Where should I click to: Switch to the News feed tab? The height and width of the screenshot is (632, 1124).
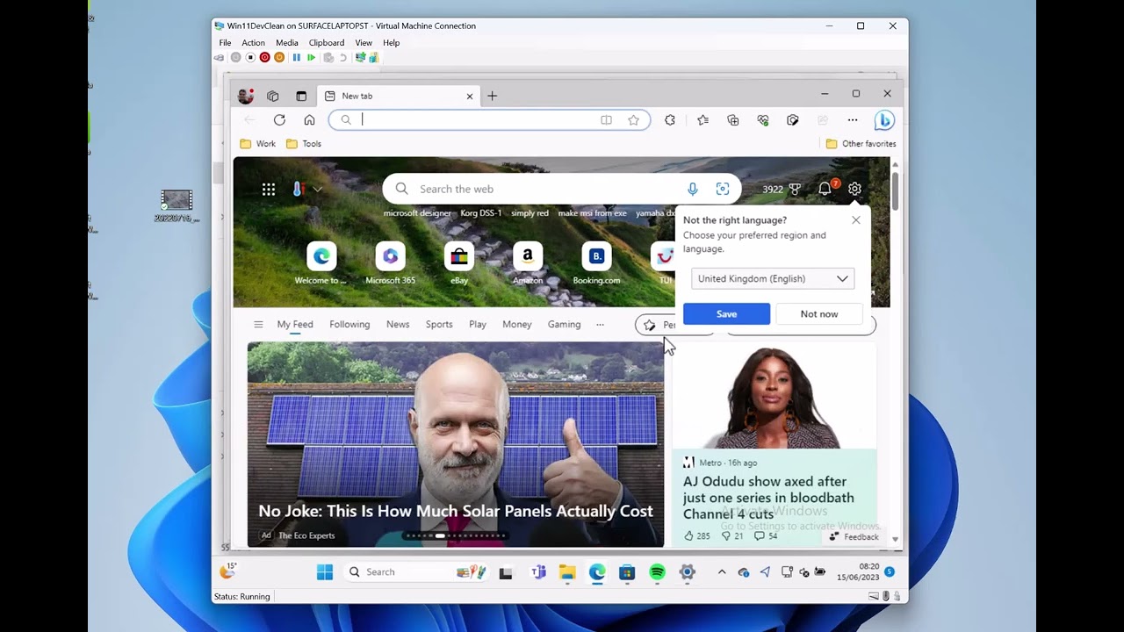[398, 325]
